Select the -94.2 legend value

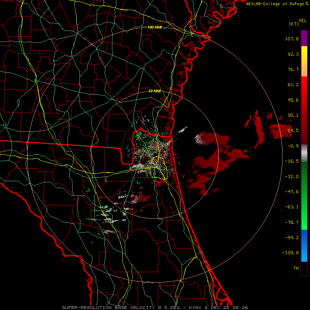[292, 238]
